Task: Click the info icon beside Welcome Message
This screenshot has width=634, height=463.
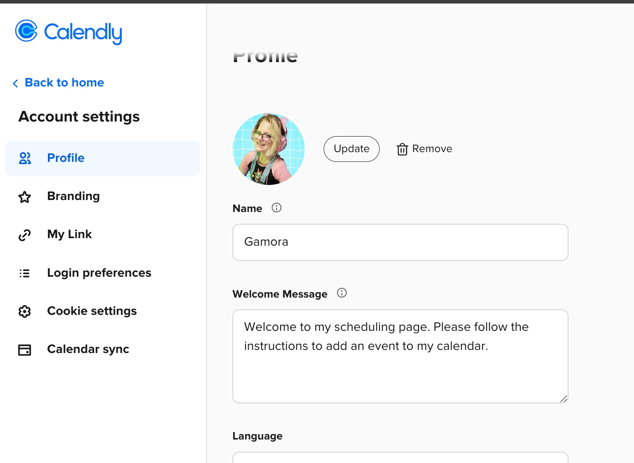Action: coord(342,293)
